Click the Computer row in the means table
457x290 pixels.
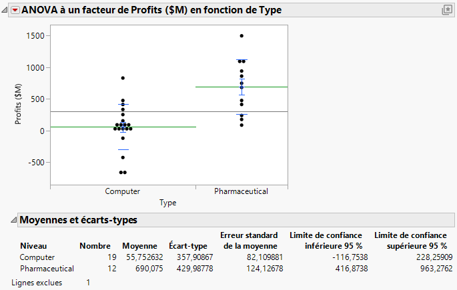coord(39,257)
